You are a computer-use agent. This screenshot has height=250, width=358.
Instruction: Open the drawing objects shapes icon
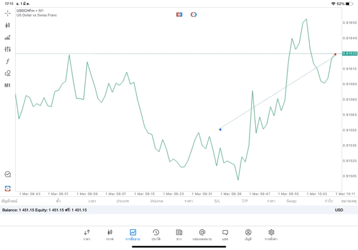click(8, 73)
